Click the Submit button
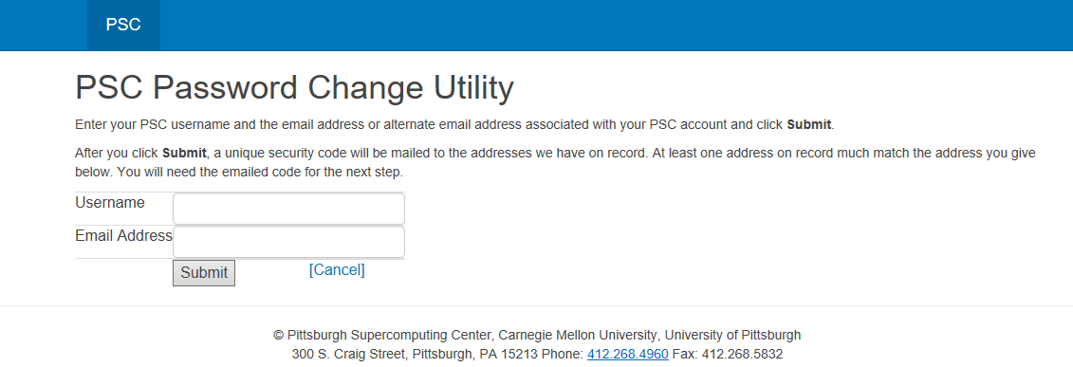This screenshot has height=367, width=1073. (x=204, y=273)
